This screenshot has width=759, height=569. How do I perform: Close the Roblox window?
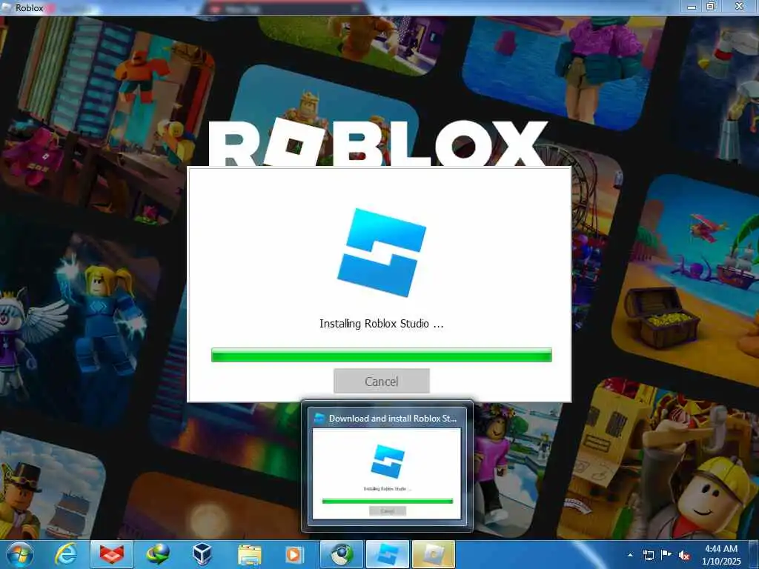[x=739, y=7]
